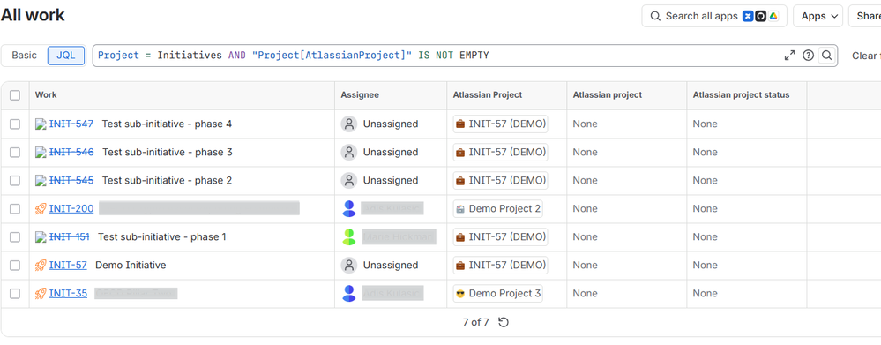
Task: Click the Google Drive icon in search box
Action: [773, 16]
